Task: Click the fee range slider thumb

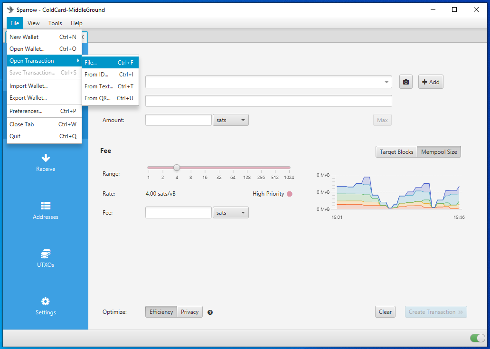Action: click(177, 168)
